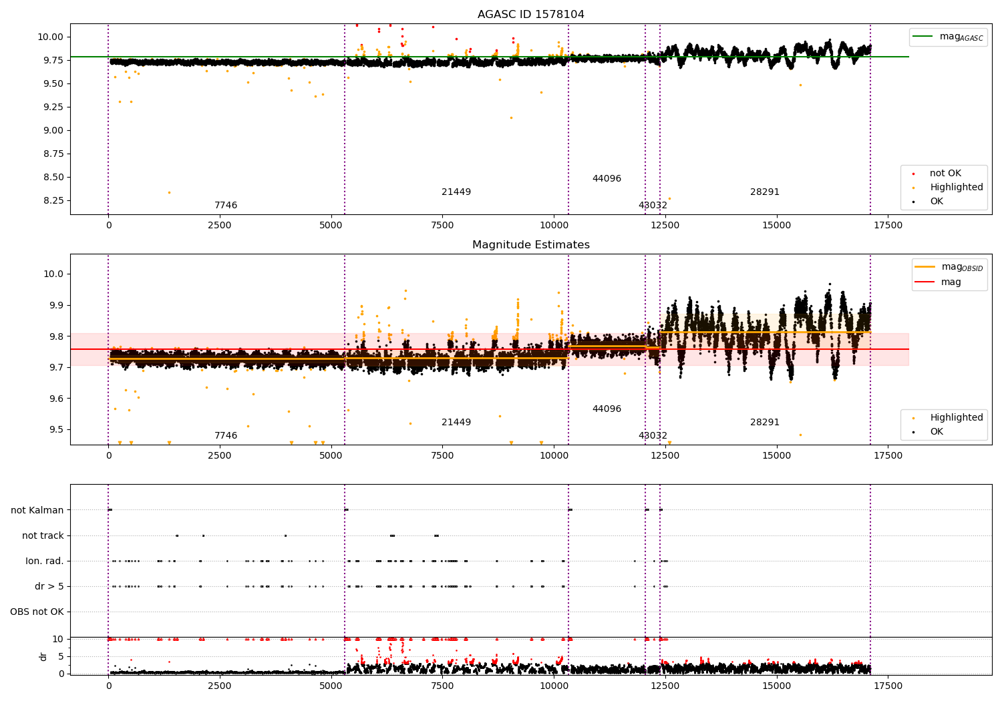Click "OK" label in Magnitude Estimates legend

pyautogui.click(x=937, y=432)
